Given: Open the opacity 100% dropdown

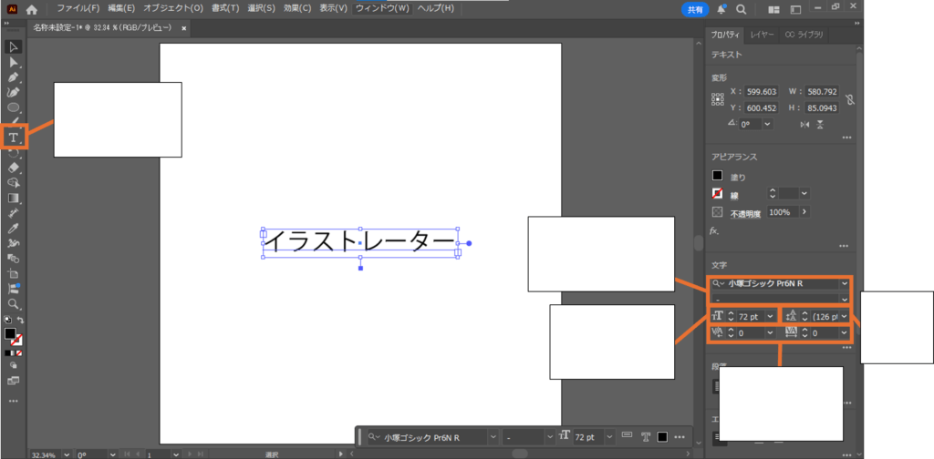Looking at the screenshot, I should click(x=803, y=212).
